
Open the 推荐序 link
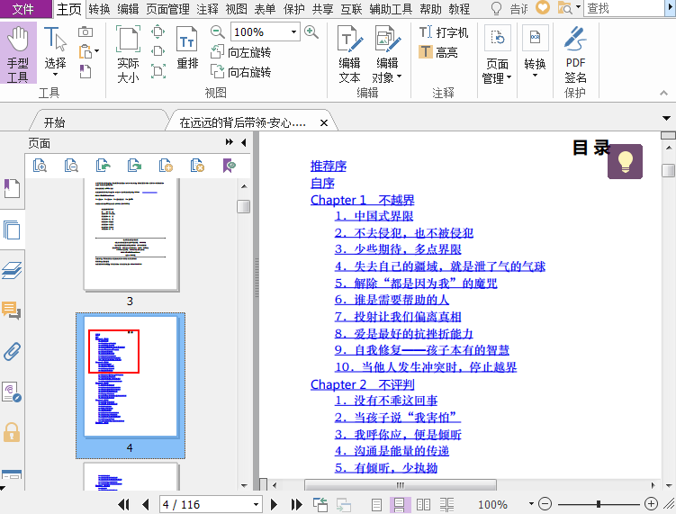coord(329,166)
